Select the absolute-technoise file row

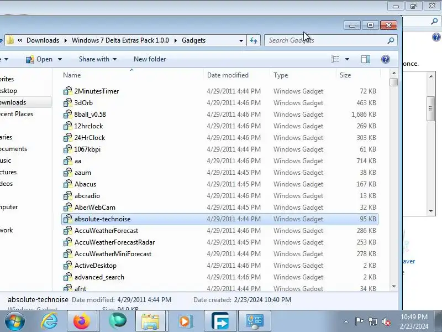219,219
